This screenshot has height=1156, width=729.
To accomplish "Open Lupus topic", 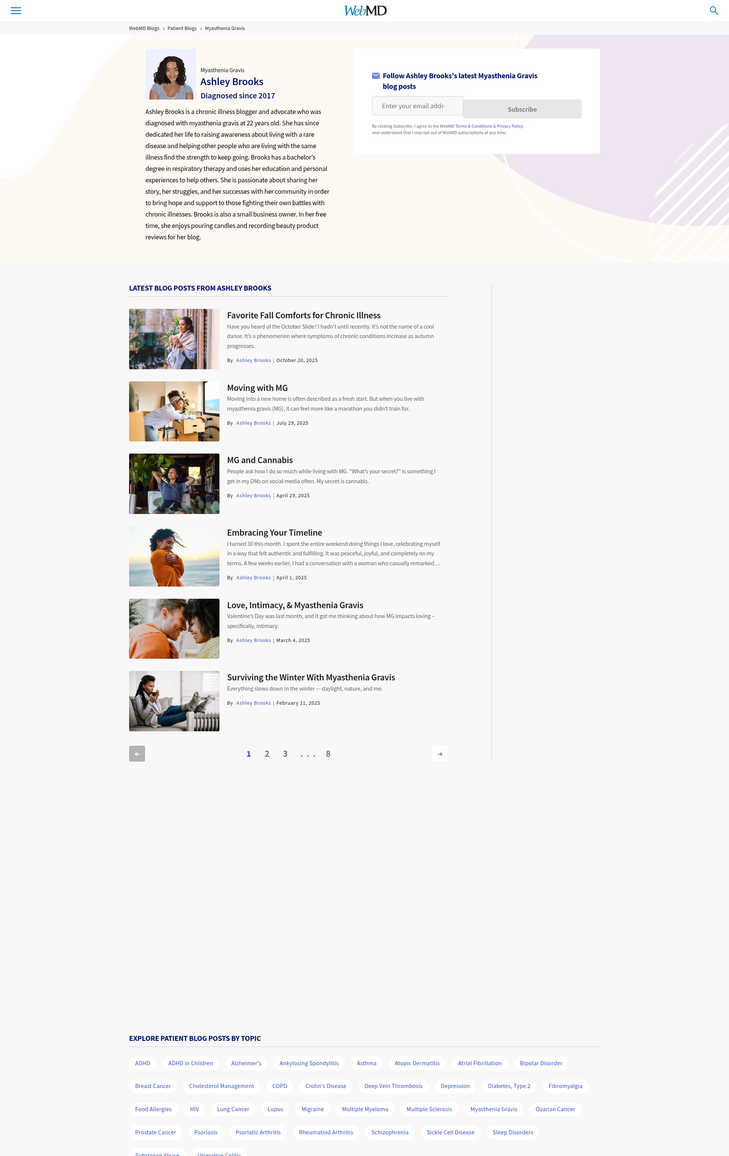I will pyautogui.click(x=276, y=1109).
